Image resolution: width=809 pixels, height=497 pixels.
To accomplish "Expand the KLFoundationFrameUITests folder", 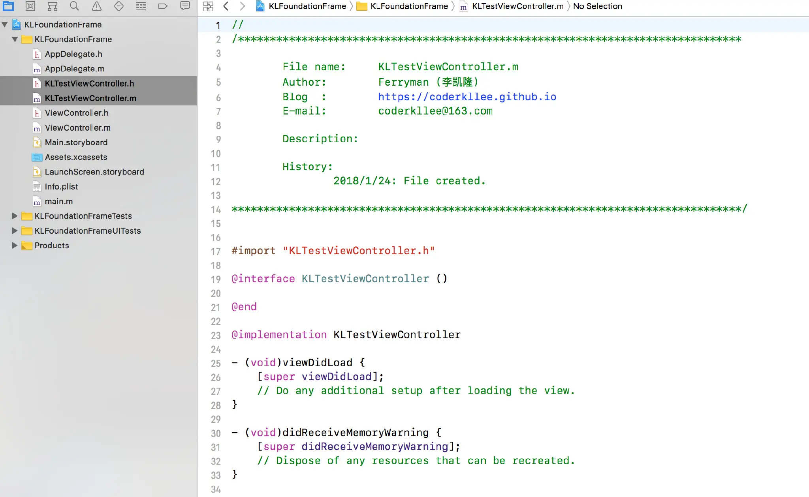I will point(15,231).
